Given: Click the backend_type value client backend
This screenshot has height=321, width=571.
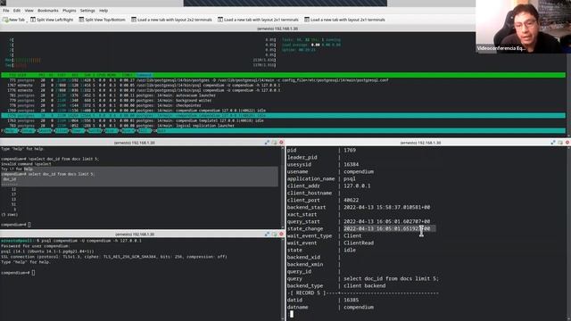Looking at the screenshot, I should point(365,285).
